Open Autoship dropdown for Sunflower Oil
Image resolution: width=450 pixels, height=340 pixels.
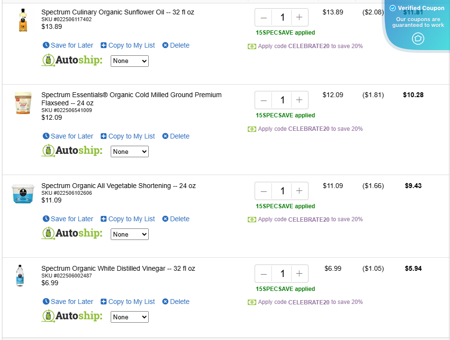point(129,61)
